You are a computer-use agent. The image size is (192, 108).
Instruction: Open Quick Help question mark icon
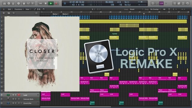point(19,3)
